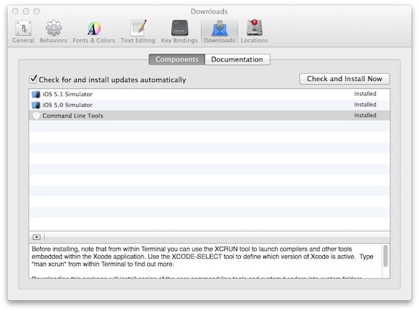The width and height of the screenshot is (419, 311).
Task: Click Installed status for iOS 5.0 Simulator
Action: pyautogui.click(x=365, y=105)
